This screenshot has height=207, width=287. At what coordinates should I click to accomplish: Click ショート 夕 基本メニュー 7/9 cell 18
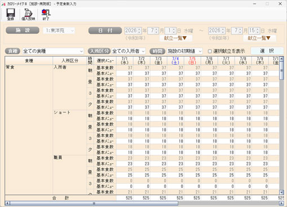(x=260, y=152)
